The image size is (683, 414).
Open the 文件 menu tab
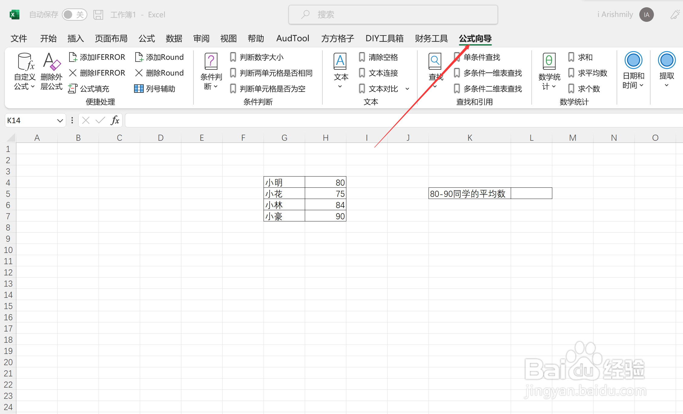(19, 39)
